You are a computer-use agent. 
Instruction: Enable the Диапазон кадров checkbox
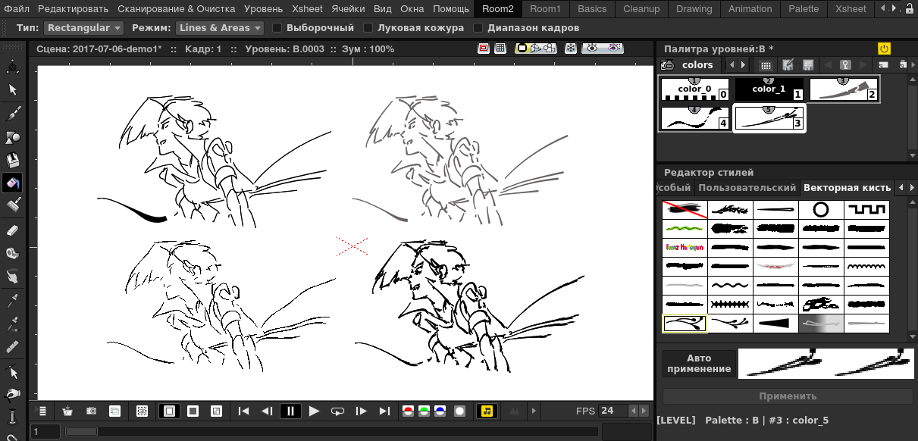point(478,27)
